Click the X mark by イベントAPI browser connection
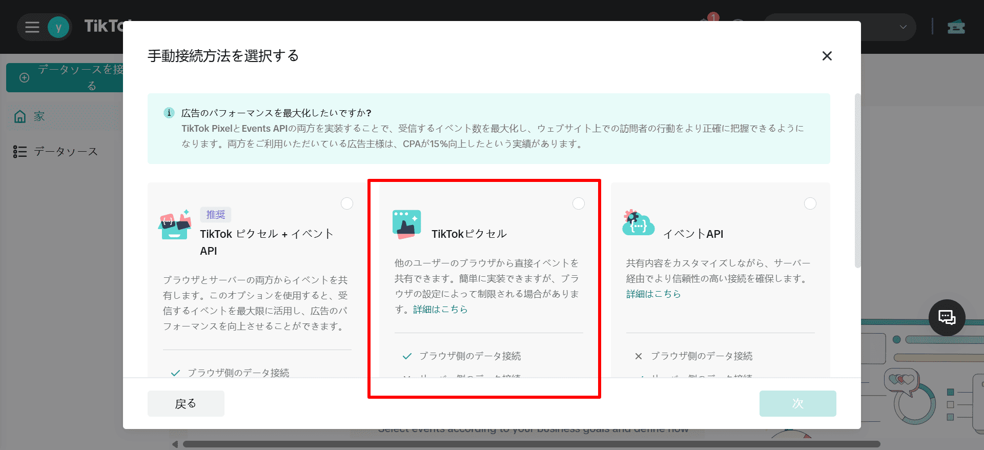Image resolution: width=984 pixels, height=450 pixels. click(x=639, y=356)
